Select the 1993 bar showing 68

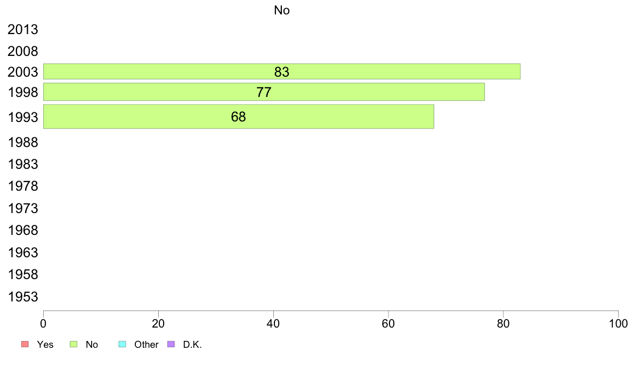coord(239,117)
